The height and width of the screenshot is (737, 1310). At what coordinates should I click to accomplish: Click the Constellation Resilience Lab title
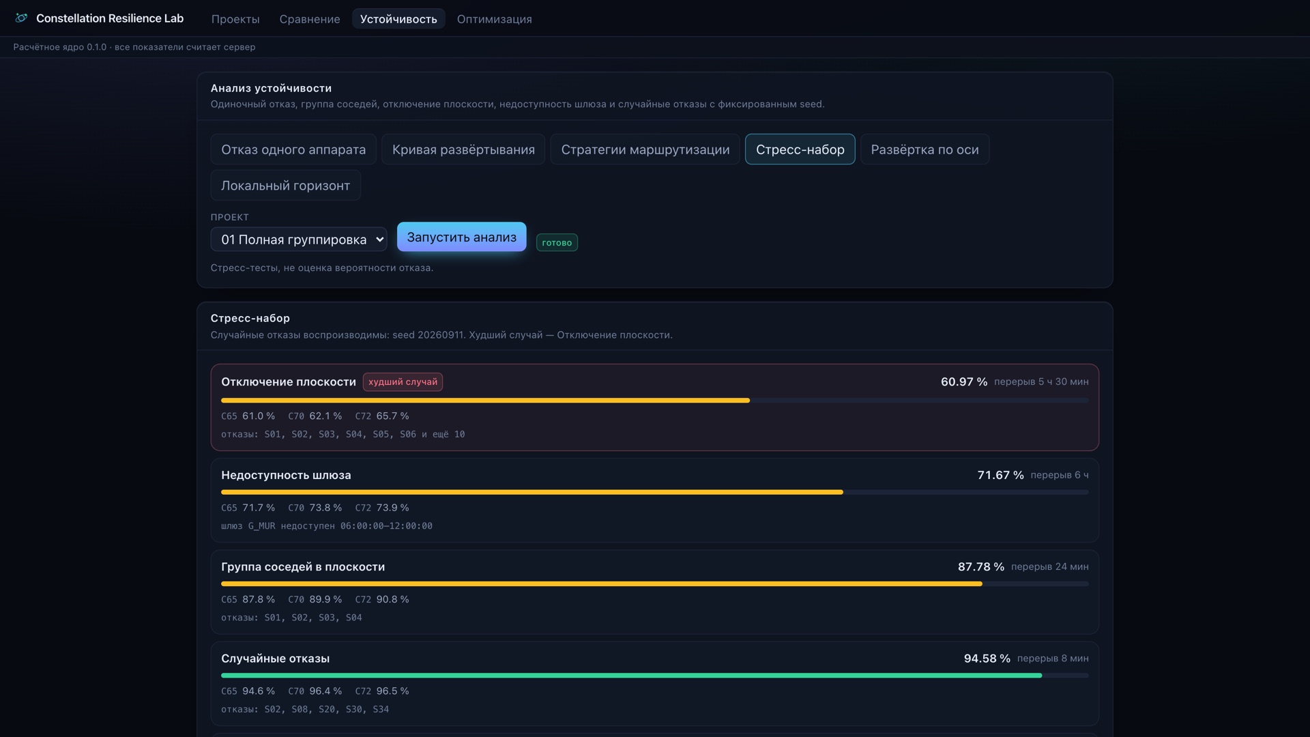point(110,18)
